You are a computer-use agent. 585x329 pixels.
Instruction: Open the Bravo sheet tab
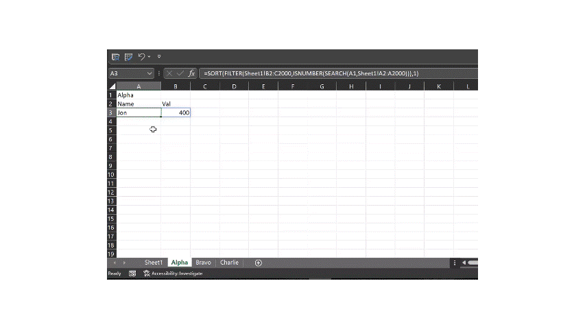[203, 263]
